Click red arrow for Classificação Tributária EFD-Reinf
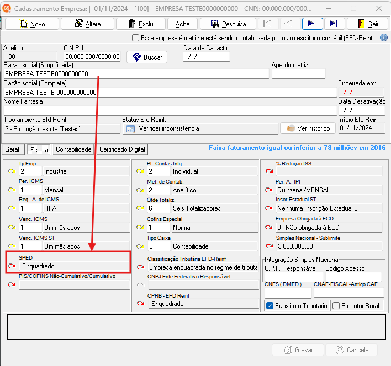Viewport: 391px width, 366px height. tap(141, 267)
